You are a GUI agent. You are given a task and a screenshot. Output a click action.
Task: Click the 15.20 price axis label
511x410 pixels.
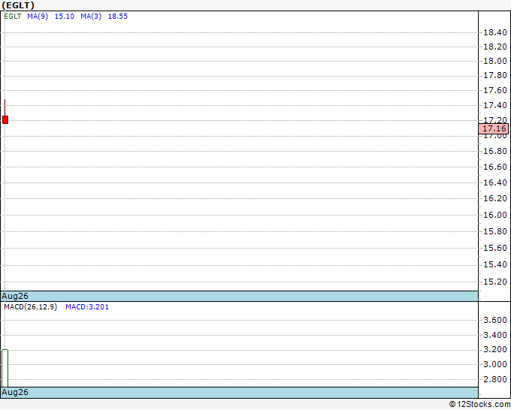[495, 282]
